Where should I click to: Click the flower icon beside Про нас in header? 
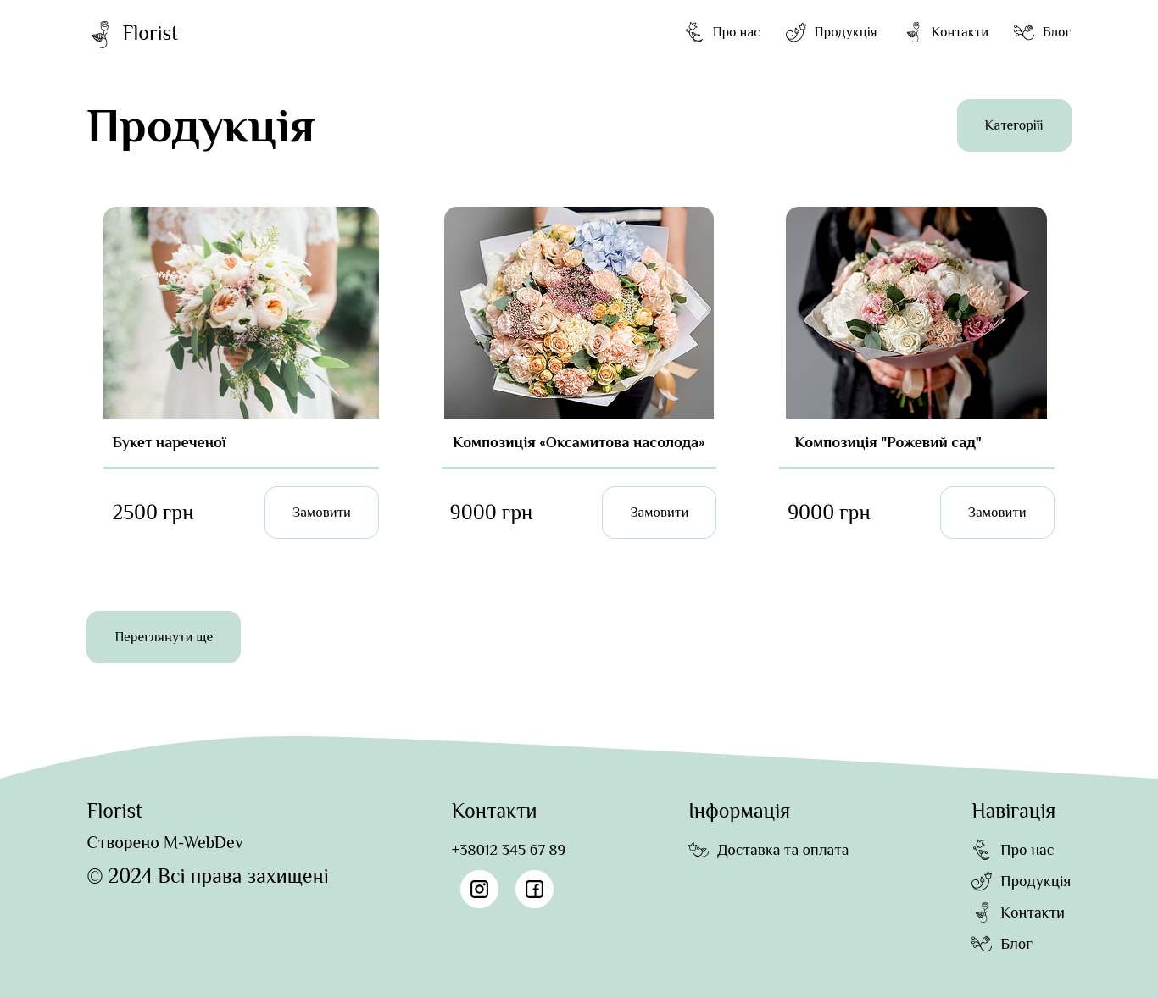[x=694, y=32]
